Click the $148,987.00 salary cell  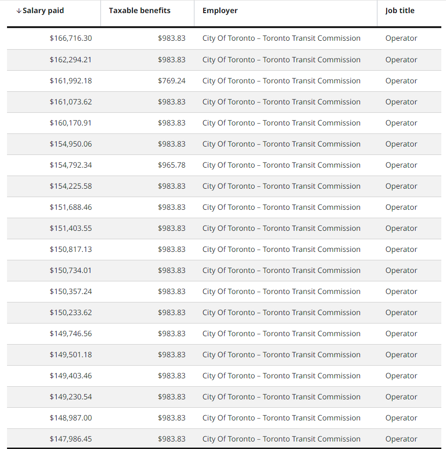[x=71, y=418]
